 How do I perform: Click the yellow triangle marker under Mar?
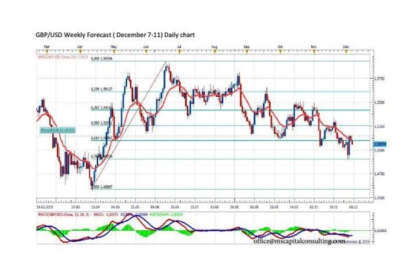pyautogui.click(x=46, y=52)
